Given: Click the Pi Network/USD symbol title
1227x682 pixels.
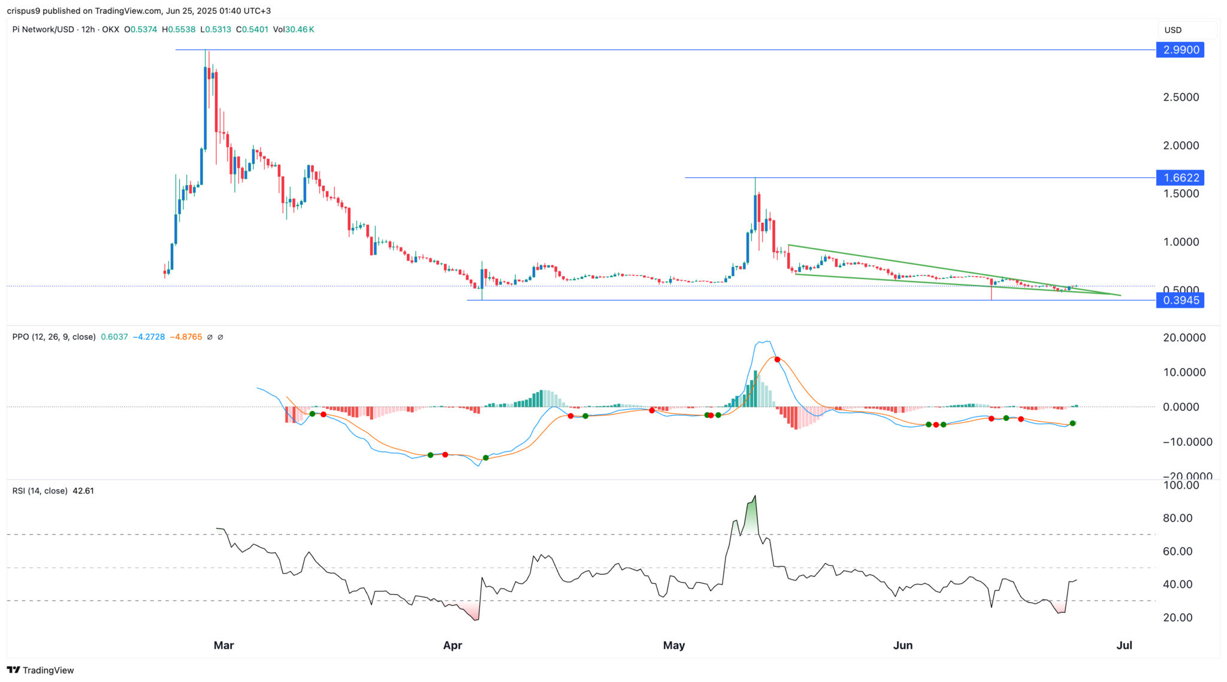Looking at the screenshot, I should tap(43, 29).
